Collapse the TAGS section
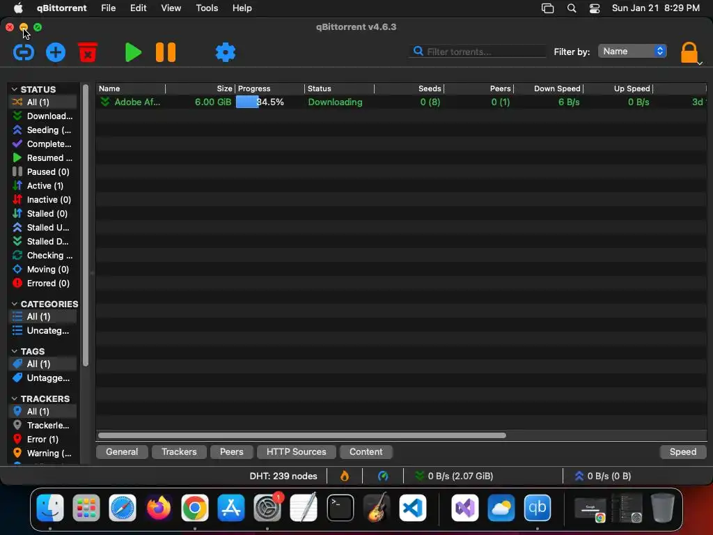 click(x=15, y=351)
